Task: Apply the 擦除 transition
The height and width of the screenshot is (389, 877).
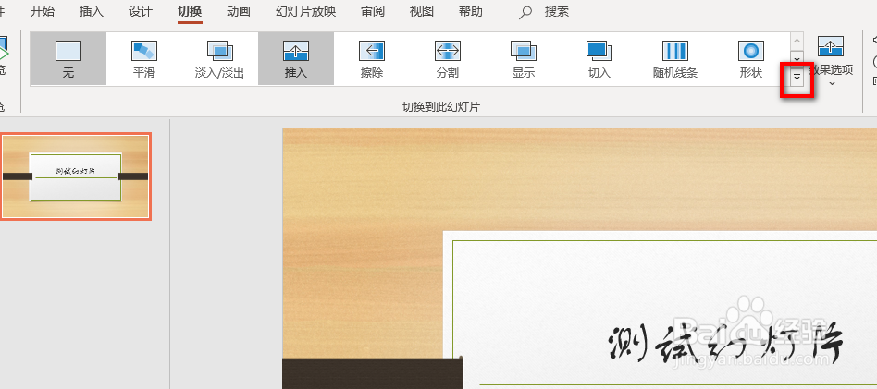Action: [372, 59]
